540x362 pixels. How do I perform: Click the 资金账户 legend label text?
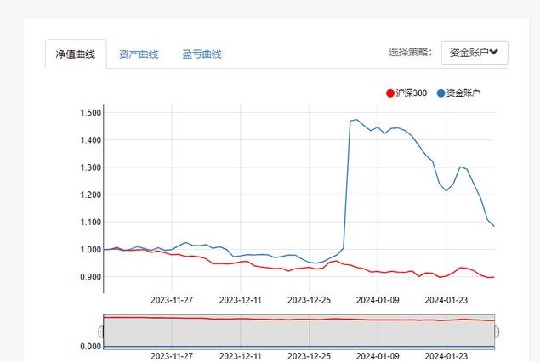click(x=463, y=93)
